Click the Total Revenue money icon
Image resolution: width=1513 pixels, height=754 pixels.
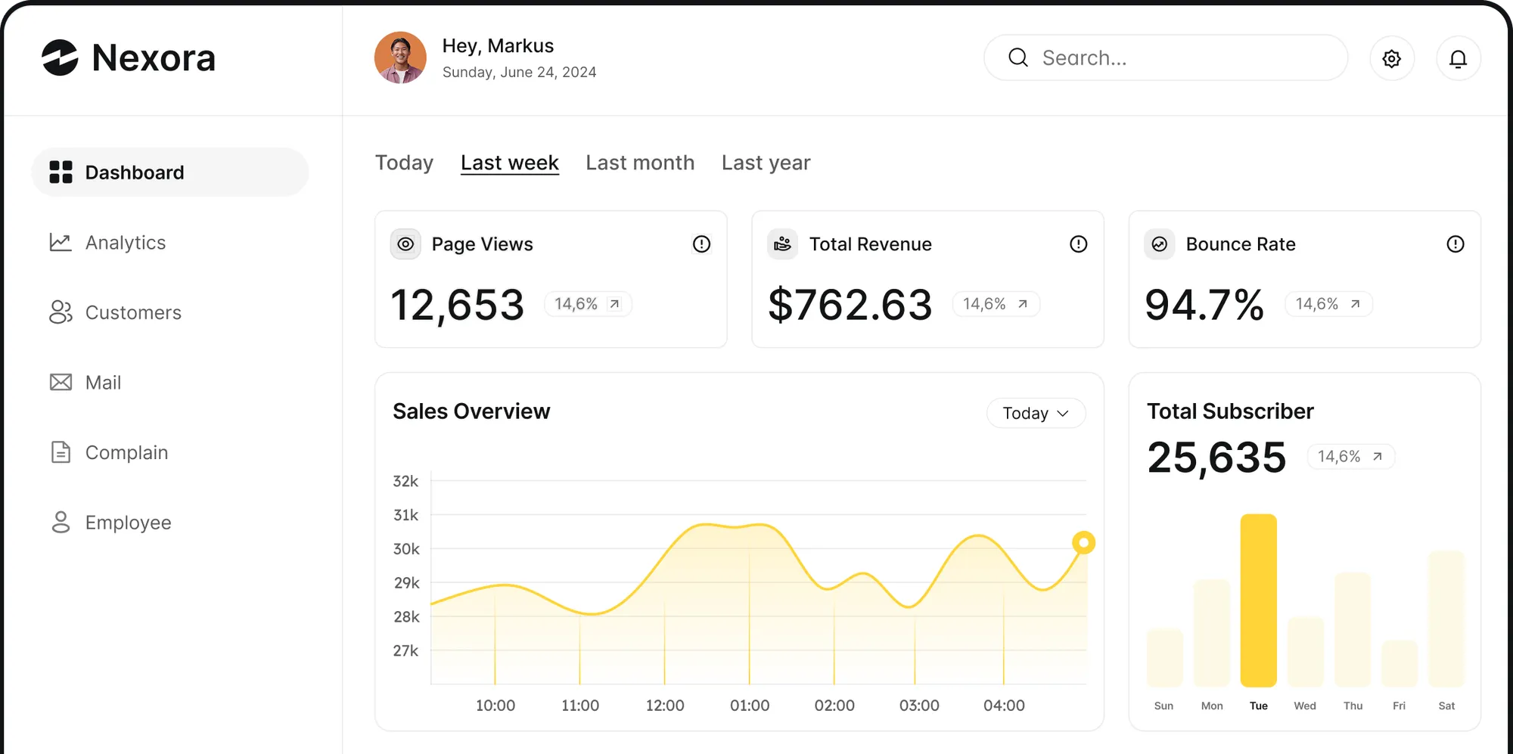tap(782, 244)
